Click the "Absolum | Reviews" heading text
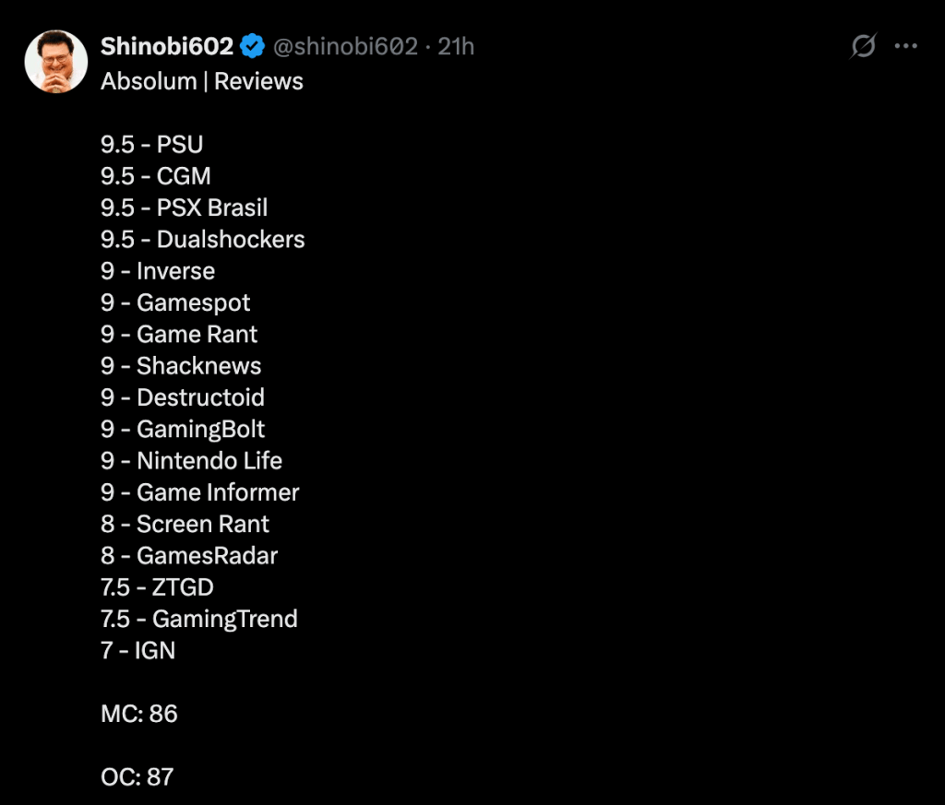Screen dimensions: 945x805 202,81
